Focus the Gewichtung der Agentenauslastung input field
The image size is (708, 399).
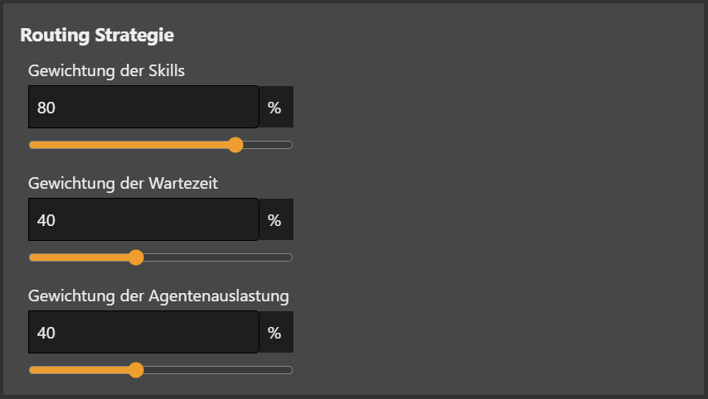tap(143, 333)
